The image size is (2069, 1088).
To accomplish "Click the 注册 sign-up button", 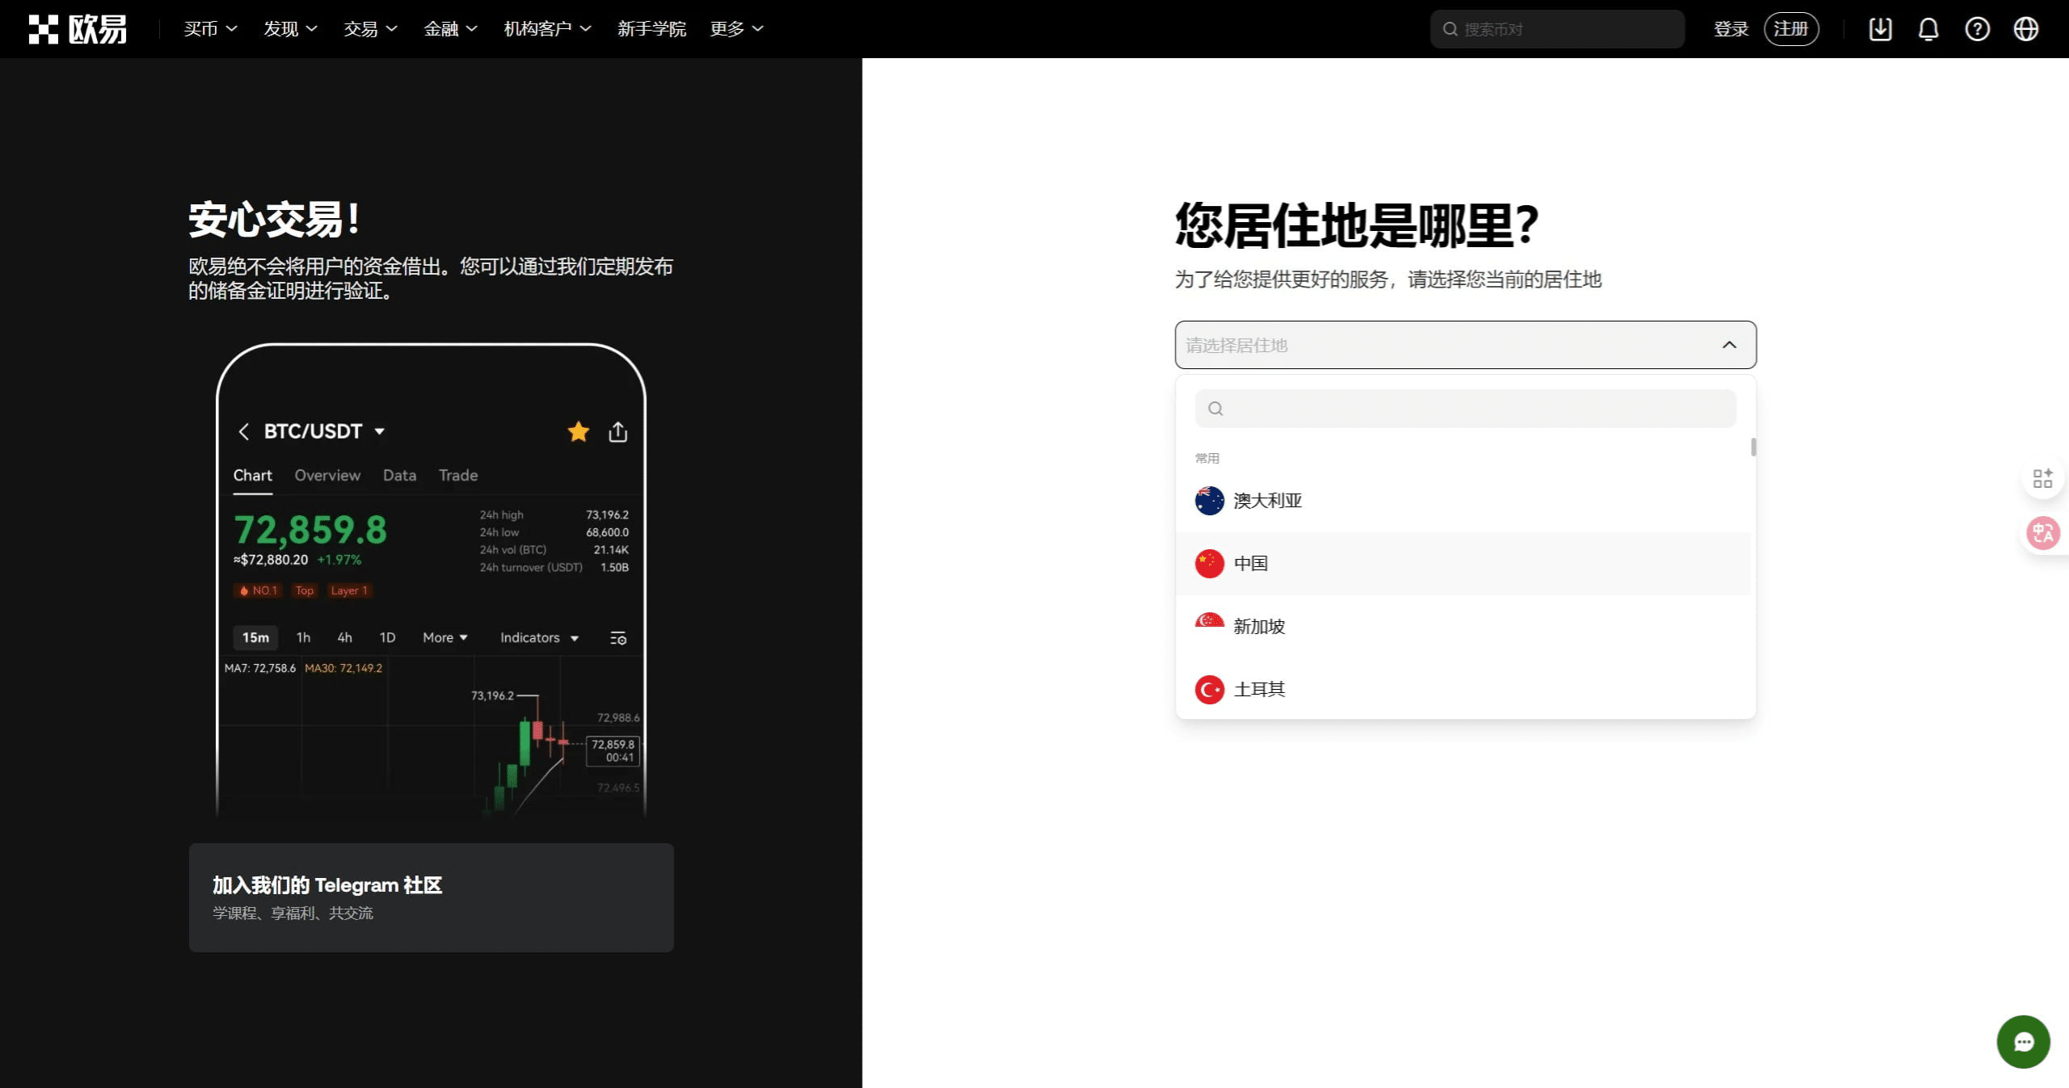I will pyautogui.click(x=1791, y=28).
